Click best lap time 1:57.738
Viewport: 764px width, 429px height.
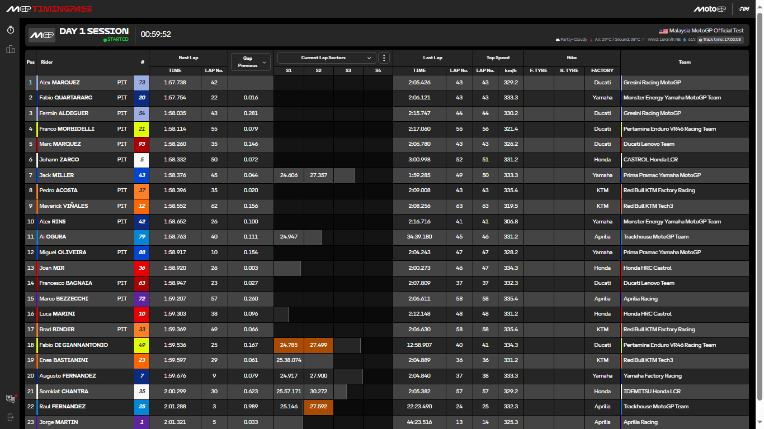[x=175, y=82]
